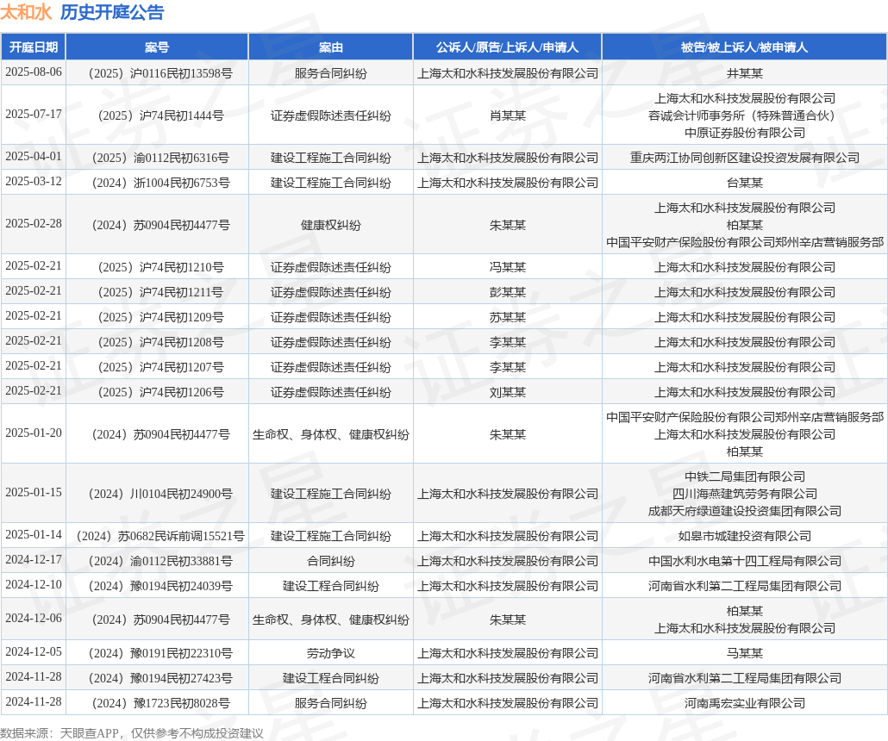Screen dimensions: 888x741
Task: Select the date cell 2025-01-14
Action: [34, 534]
